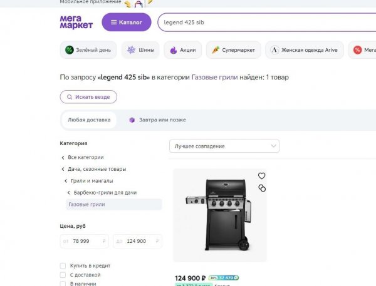The image size is (376, 286).
Task: Tick the Купить в кредит checkbox
Action: click(x=63, y=266)
